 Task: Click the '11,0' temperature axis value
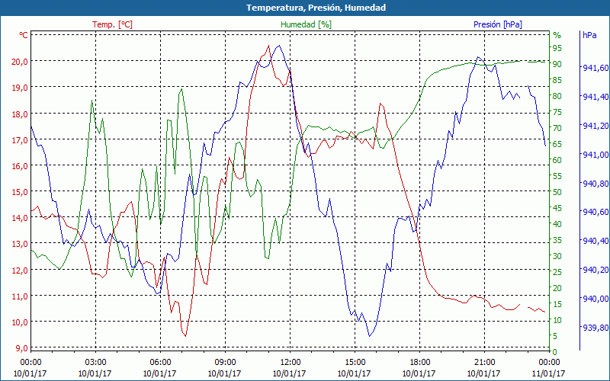click(21, 296)
